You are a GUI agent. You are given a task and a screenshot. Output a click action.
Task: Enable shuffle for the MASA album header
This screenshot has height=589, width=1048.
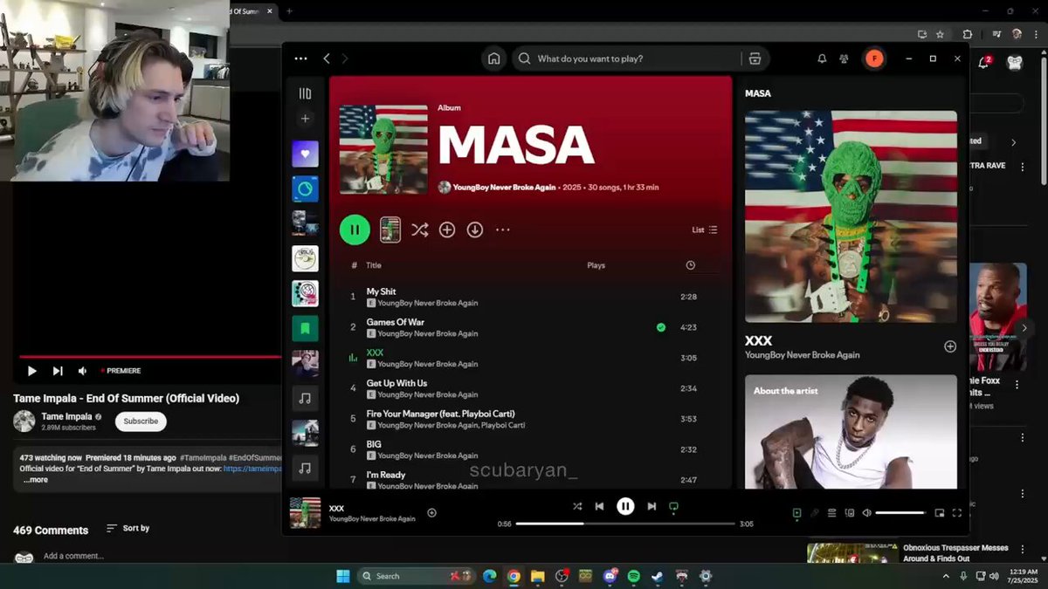point(419,229)
